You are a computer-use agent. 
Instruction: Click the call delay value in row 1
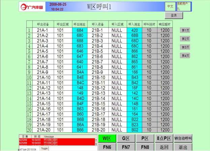point(150,30)
